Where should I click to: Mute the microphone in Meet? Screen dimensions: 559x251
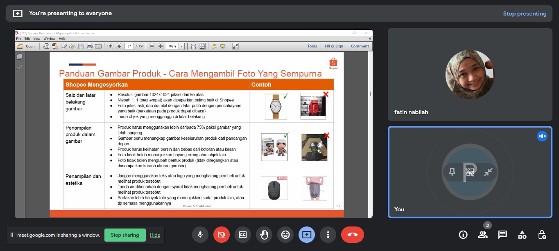coord(200,235)
